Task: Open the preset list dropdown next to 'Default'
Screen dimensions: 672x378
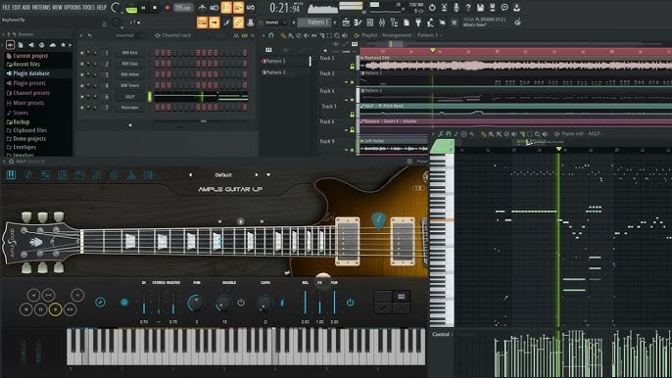Action: (x=268, y=175)
